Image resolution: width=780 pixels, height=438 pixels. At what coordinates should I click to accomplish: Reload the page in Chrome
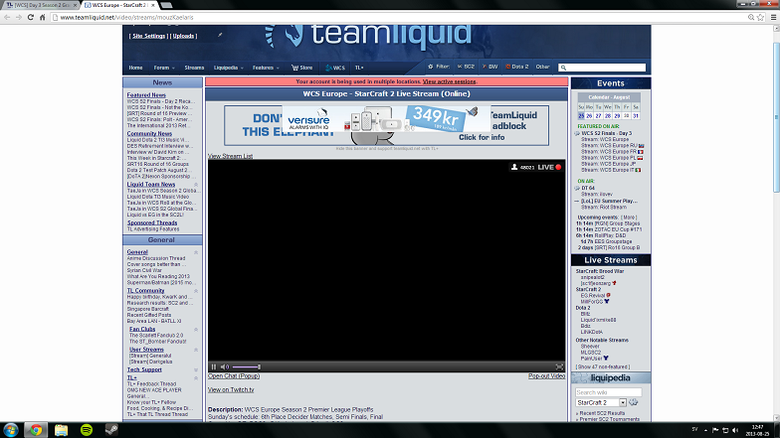[x=30, y=17]
